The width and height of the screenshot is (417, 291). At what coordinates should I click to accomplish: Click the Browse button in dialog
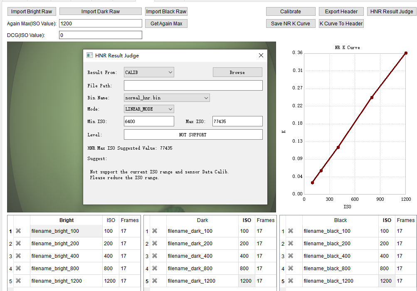(x=237, y=72)
